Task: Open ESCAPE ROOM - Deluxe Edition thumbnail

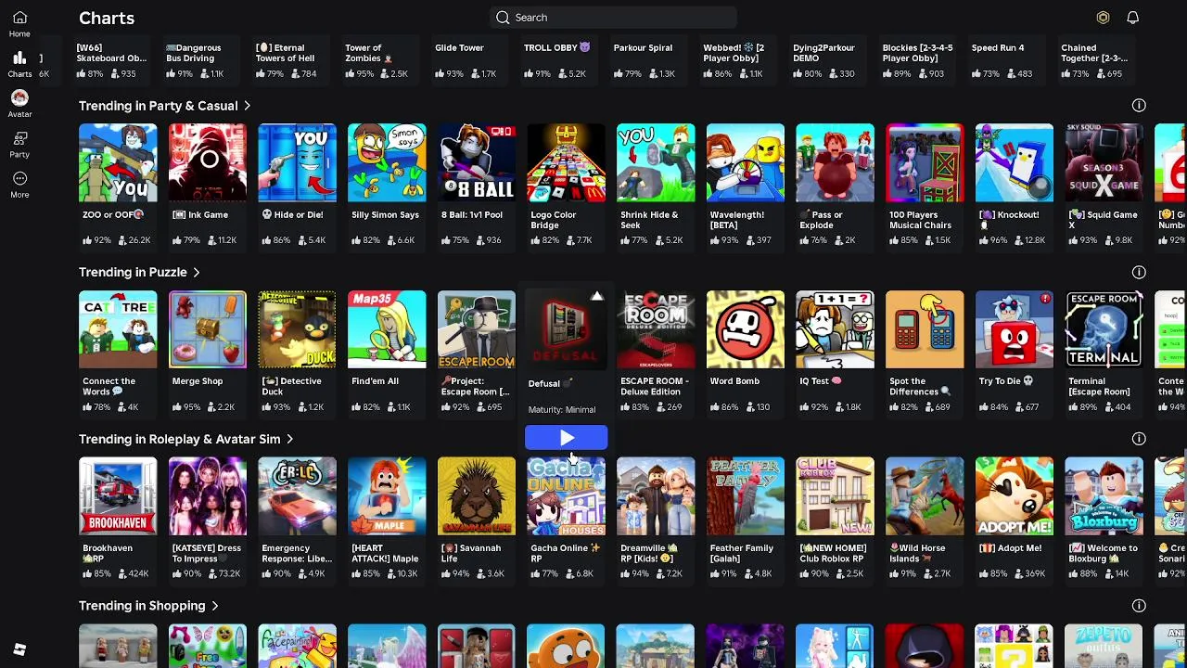Action: [x=656, y=329]
